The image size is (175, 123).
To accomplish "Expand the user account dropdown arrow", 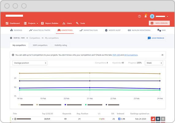I will [x=167, y=16].
